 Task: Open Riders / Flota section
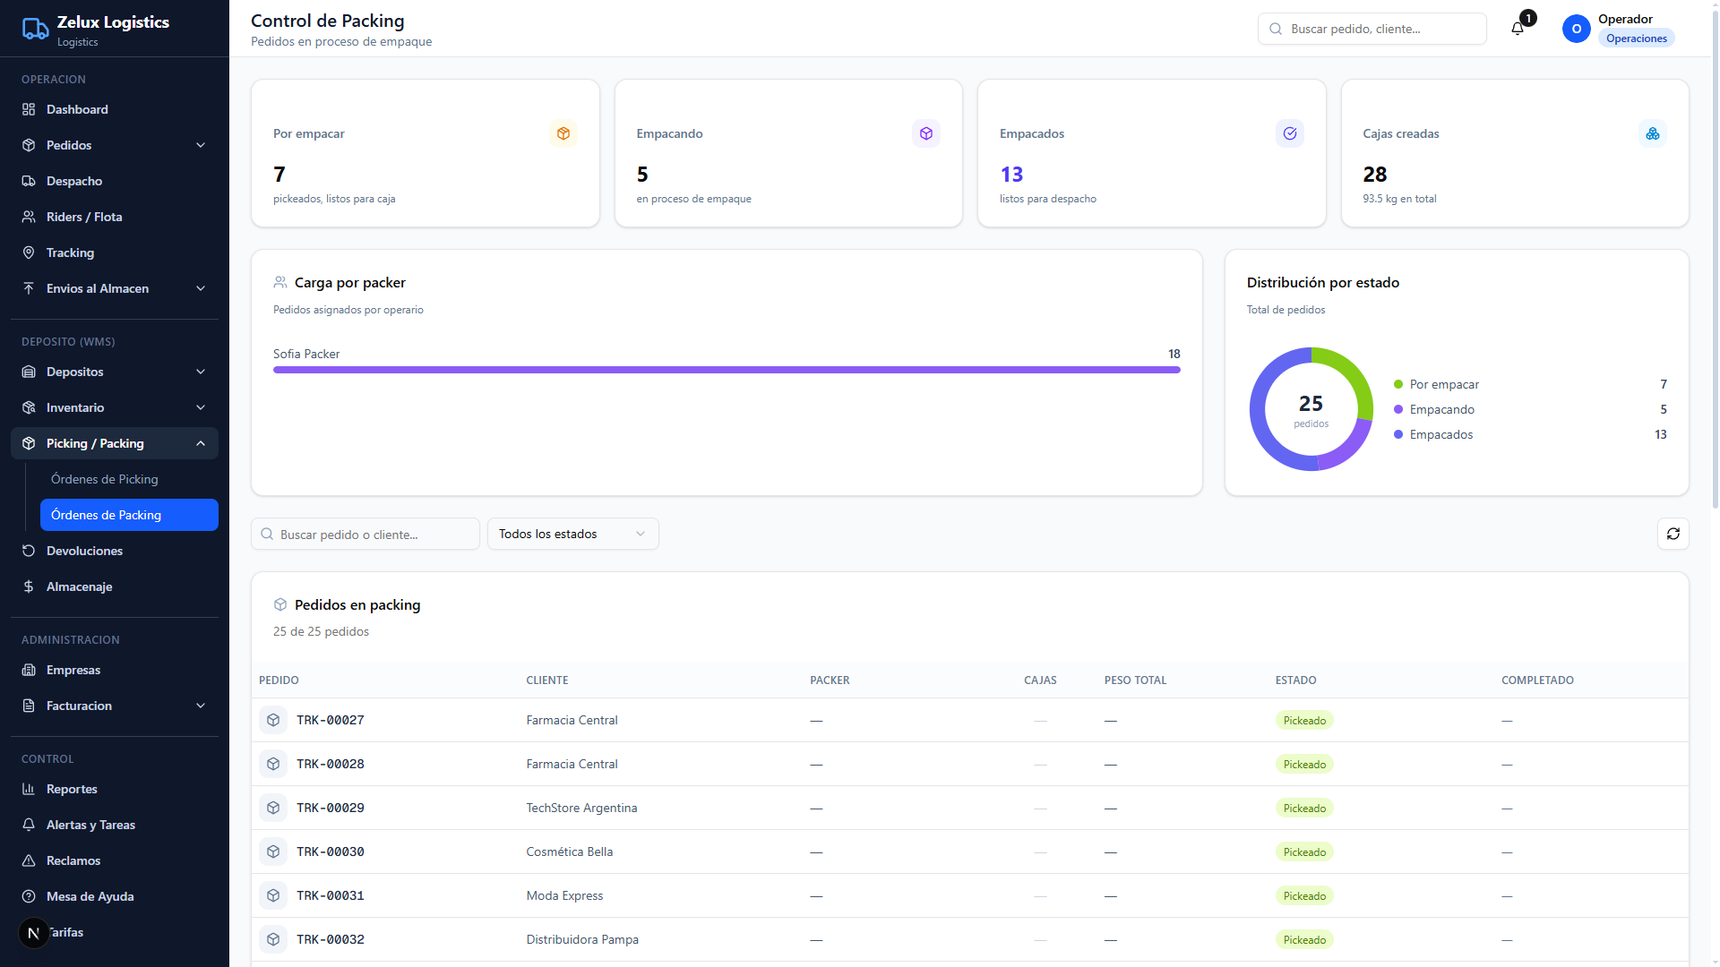[x=115, y=217]
